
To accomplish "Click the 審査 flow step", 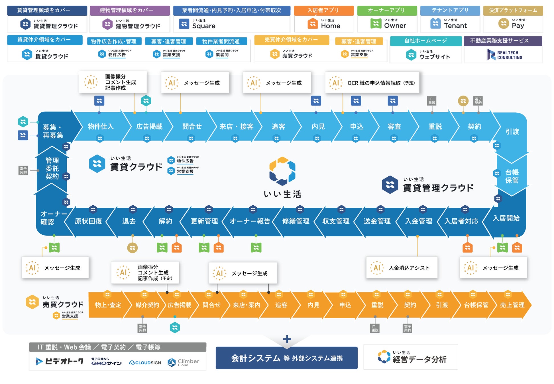I will click(x=394, y=127).
